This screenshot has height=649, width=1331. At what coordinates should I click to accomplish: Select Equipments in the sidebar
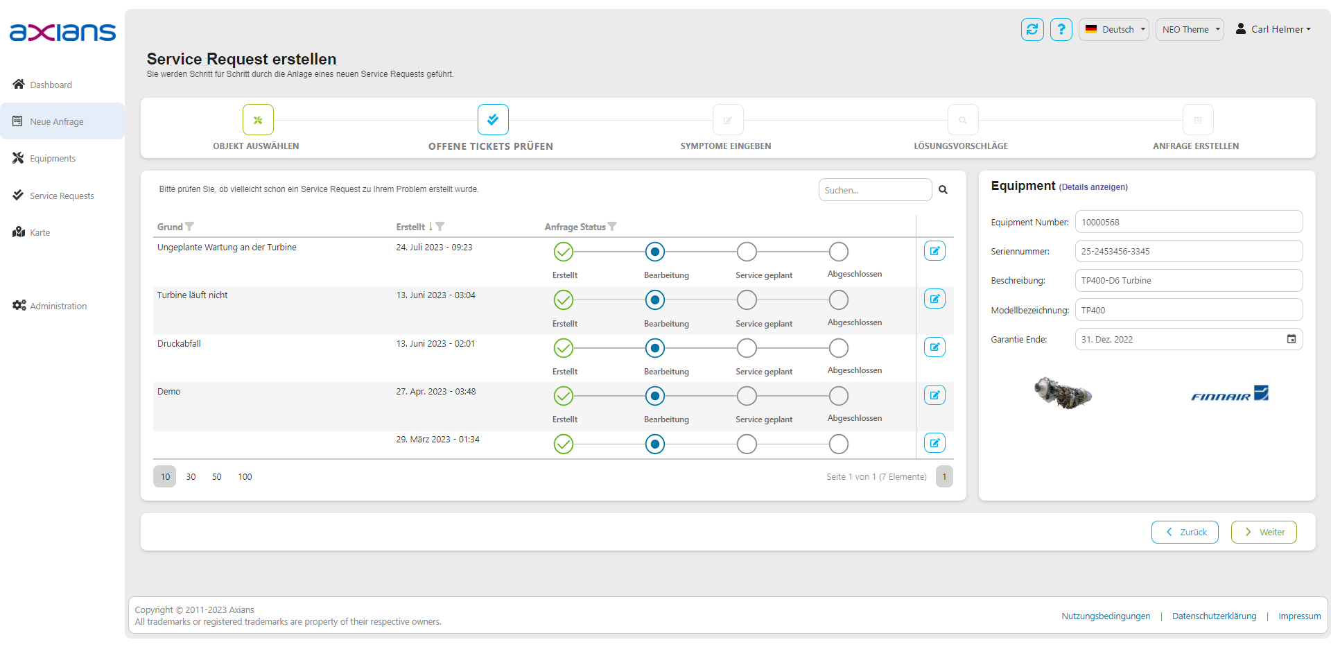pos(52,158)
